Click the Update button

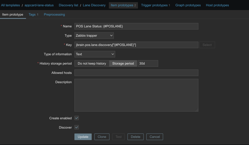[83, 137]
